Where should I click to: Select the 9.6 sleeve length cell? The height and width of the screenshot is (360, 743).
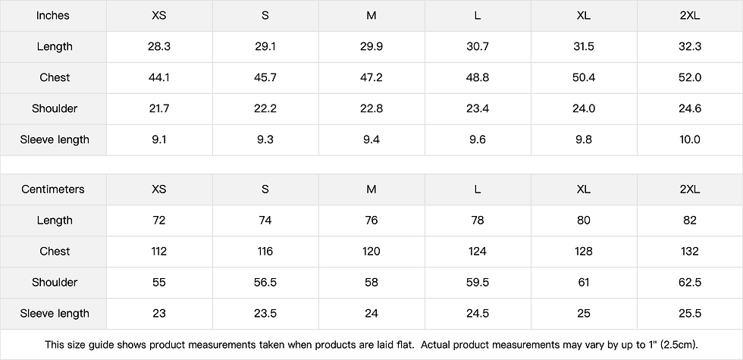pyautogui.click(x=478, y=139)
